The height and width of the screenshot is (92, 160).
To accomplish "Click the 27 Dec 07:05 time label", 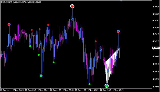I will pos(43,90).
